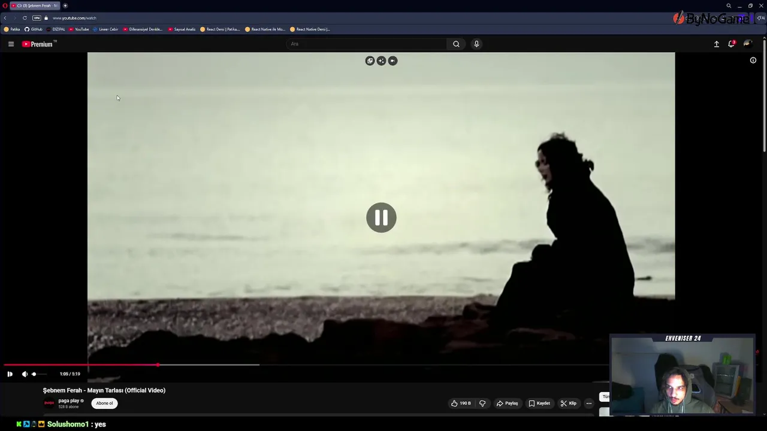Open the YouTube guide hamburger menu
767x431 pixels.
pyautogui.click(x=11, y=44)
